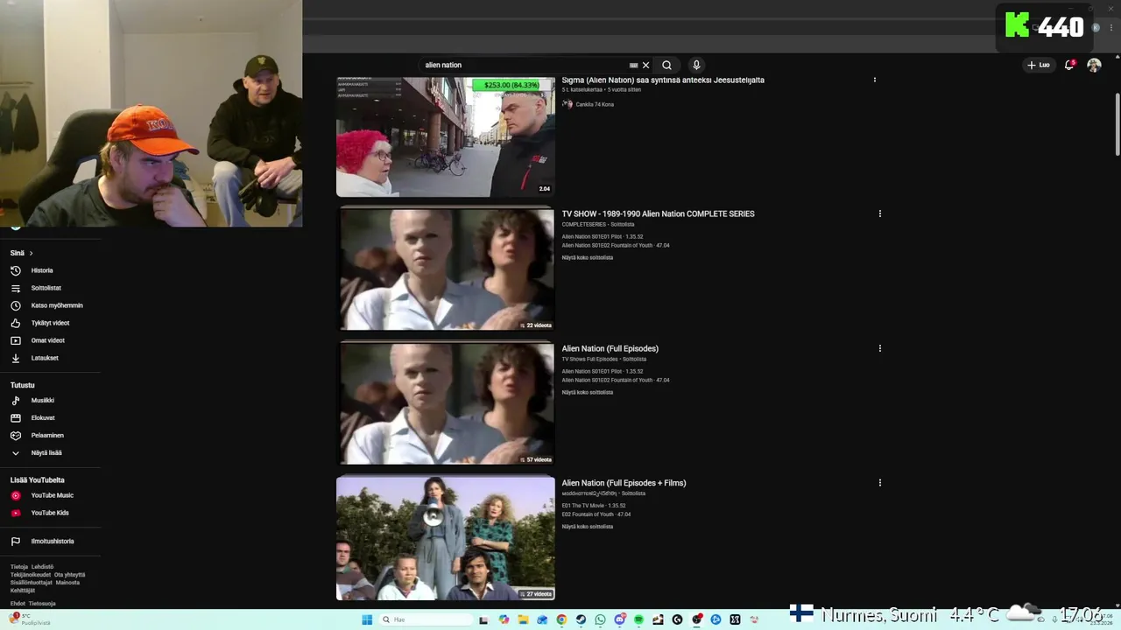This screenshot has height=630, width=1121.
Task: Open options for Alien Nation (Full Episodes)
Action: coord(879,348)
